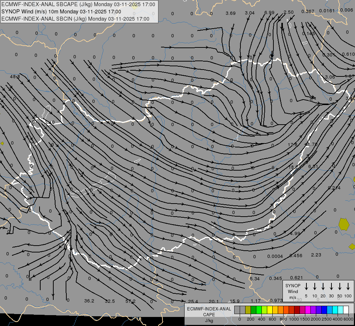Click the wind arrow above the 50 m/s label
The height and width of the screenshot is (326, 355).
[x=340, y=286]
